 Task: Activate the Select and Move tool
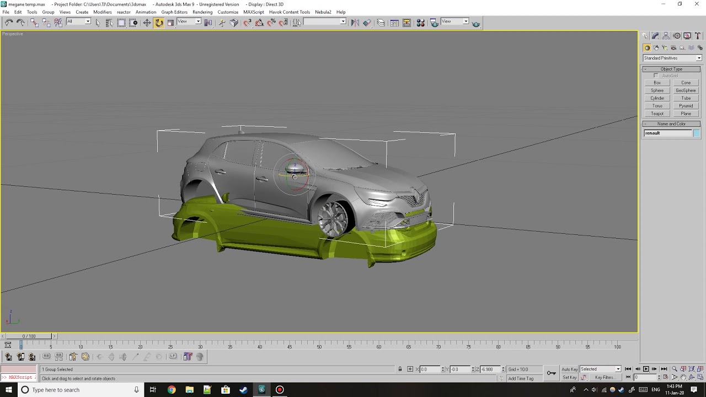[147, 23]
